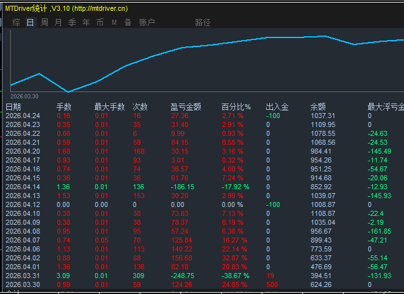Click the -17.92 % percentage cell

tap(236, 187)
